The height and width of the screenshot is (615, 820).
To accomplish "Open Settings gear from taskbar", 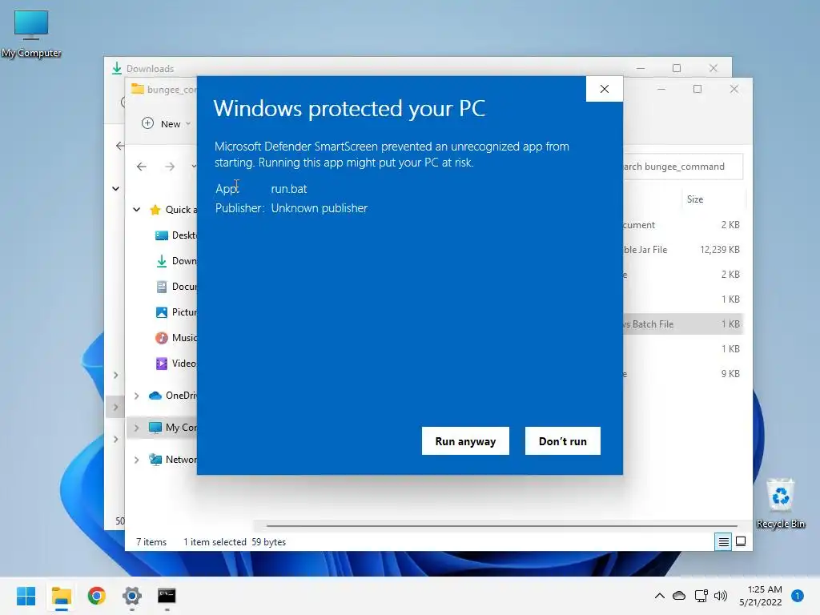I will pyautogui.click(x=132, y=596).
